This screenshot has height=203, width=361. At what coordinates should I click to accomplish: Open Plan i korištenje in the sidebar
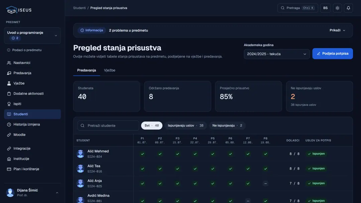(x=32, y=169)
